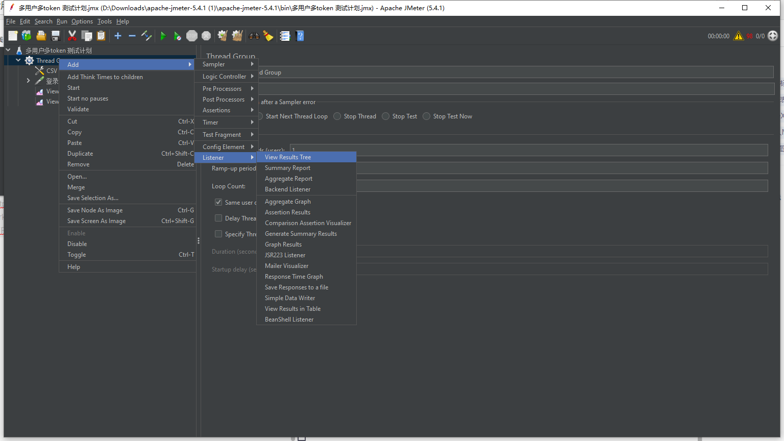Open the Sampler submenu
784x441 pixels.
coord(226,64)
